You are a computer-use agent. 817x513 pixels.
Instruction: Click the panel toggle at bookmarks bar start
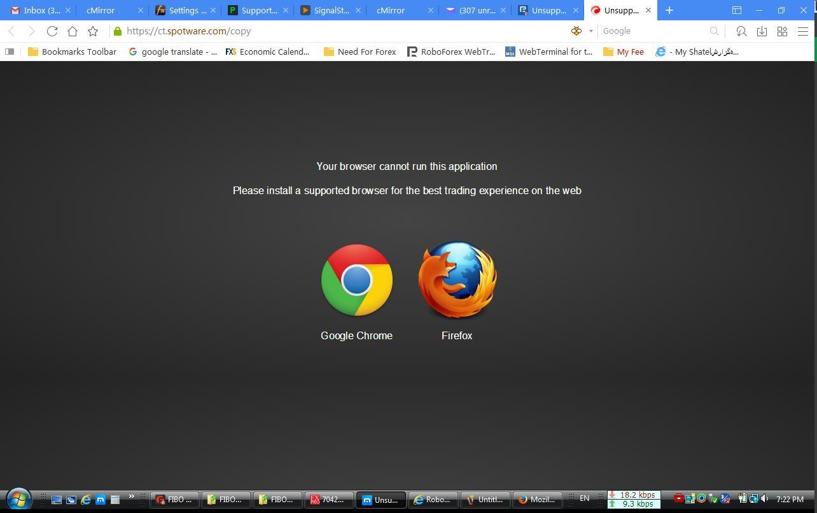(x=10, y=52)
